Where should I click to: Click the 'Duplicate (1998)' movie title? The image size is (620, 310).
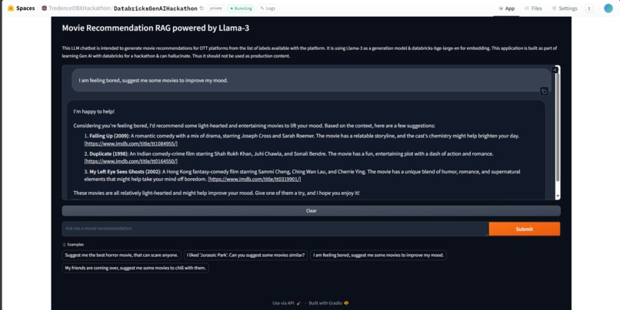[x=109, y=153]
